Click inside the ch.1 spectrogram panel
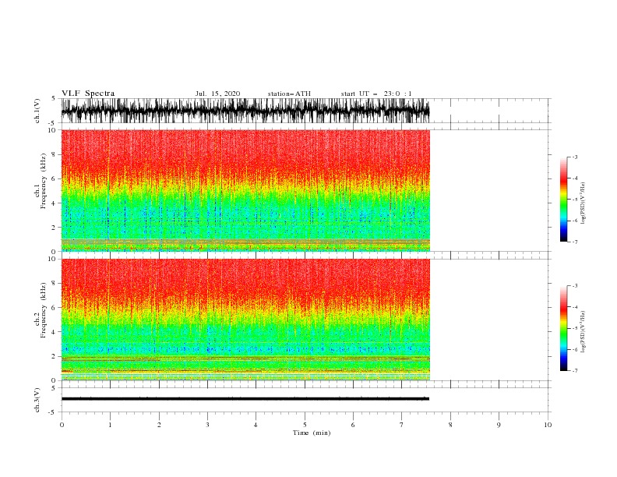This screenshot has height=477, width=617. click(x=245, y=190)
